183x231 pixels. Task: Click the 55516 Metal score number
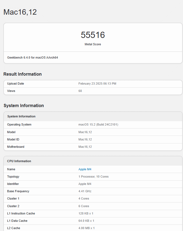click(x=93, y=35)
